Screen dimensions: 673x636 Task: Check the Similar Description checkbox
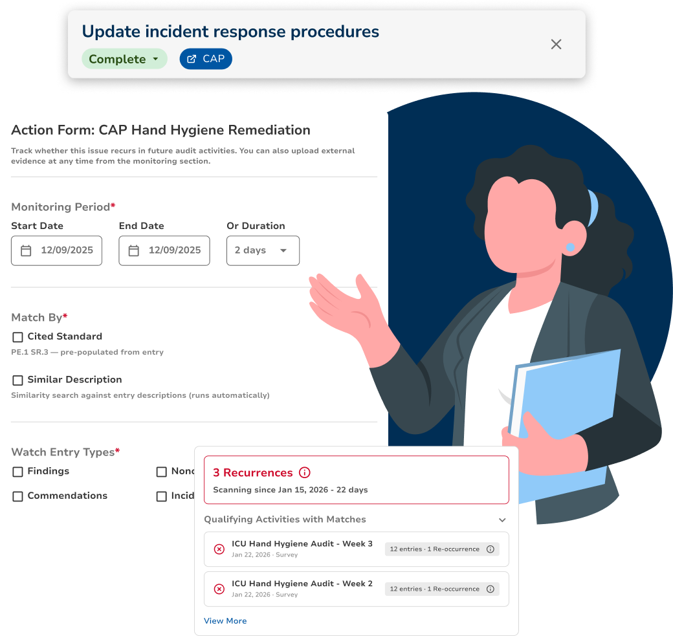point(17,380)
